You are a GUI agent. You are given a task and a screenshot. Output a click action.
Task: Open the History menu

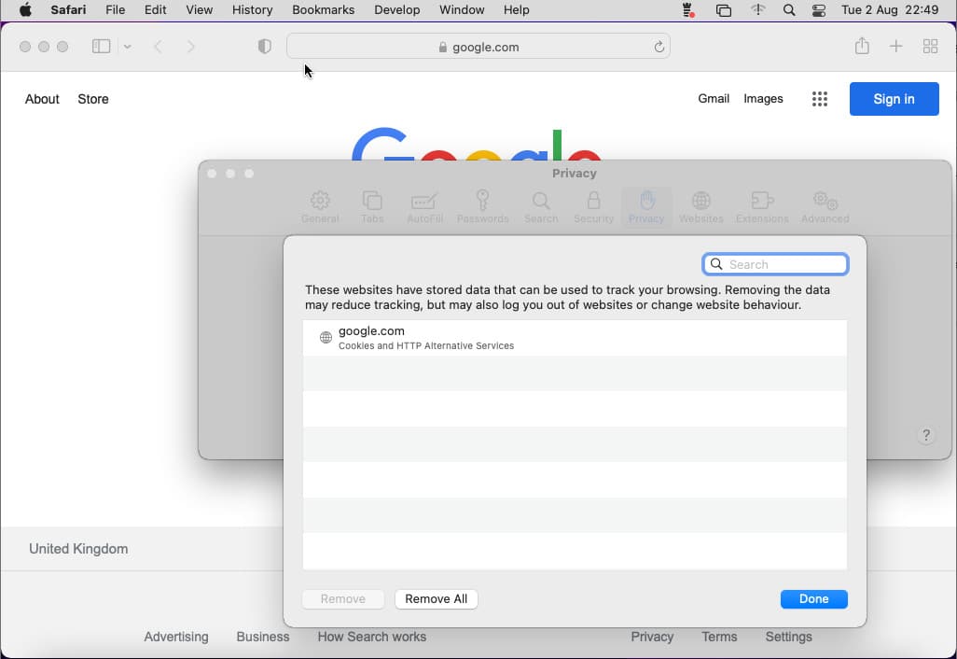(x=252, y=9)
